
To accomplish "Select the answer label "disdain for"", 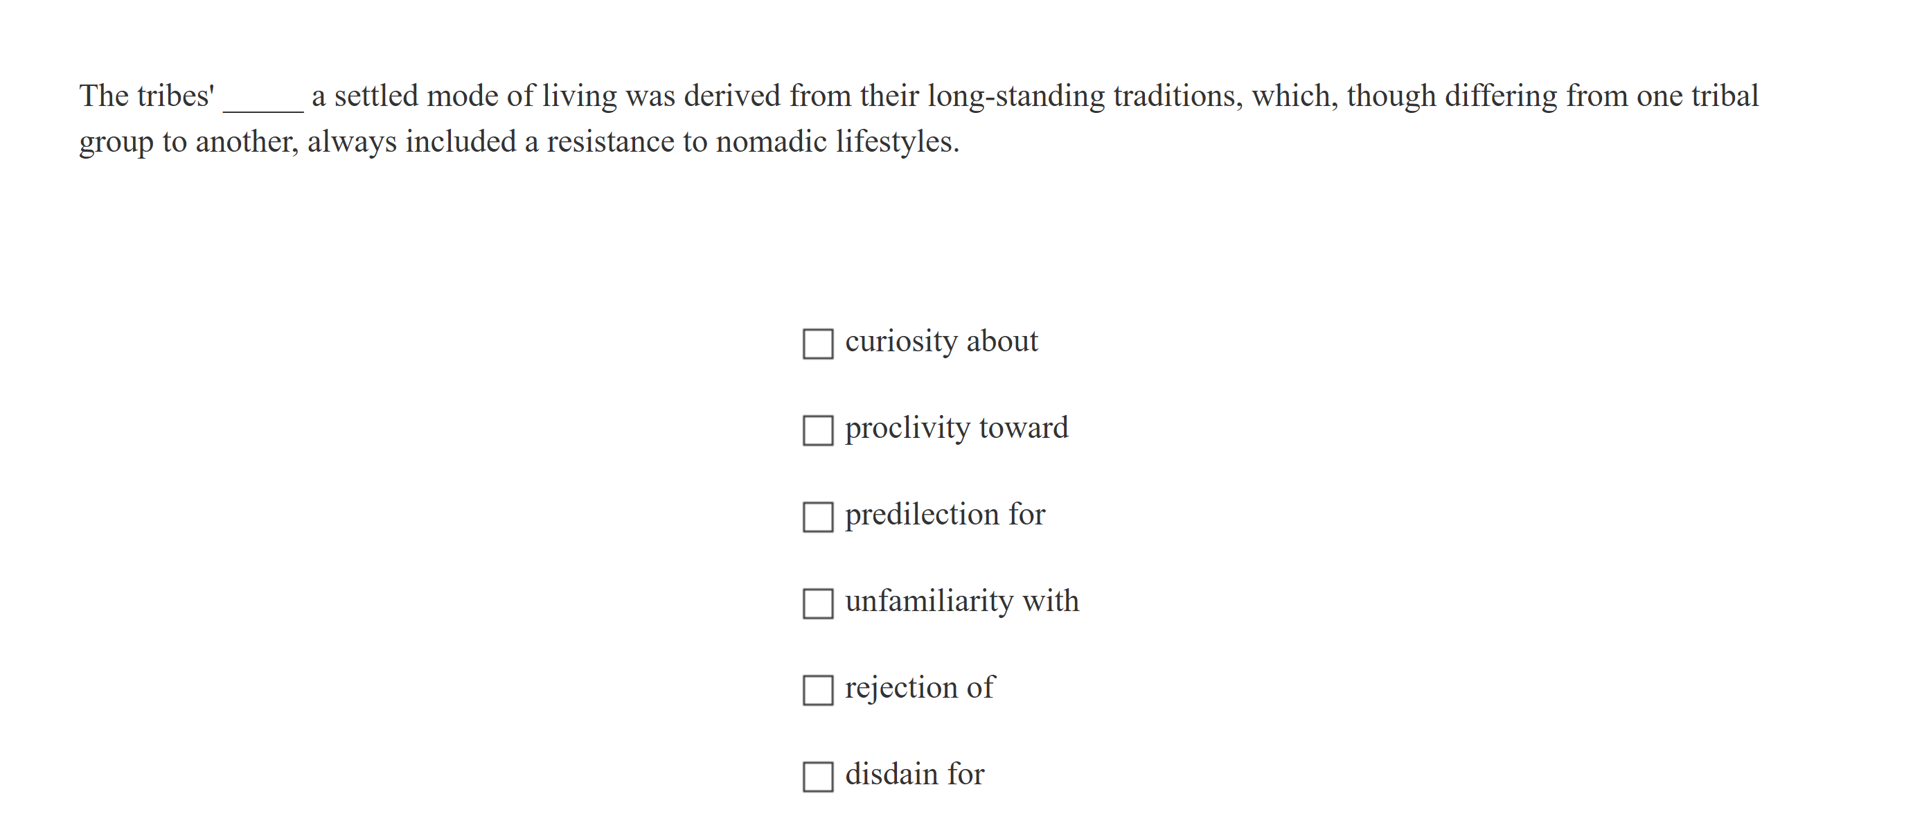I will (915, 773).
